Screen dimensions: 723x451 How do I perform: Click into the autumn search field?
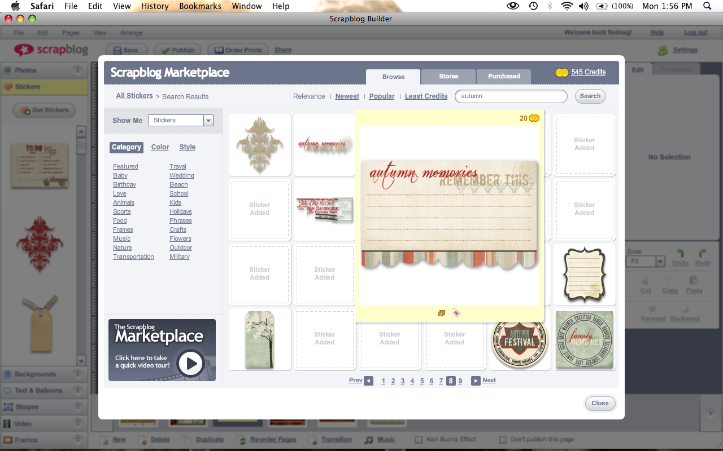pos(511,96)
